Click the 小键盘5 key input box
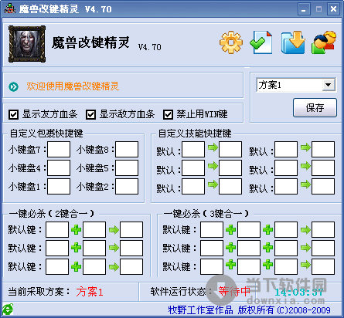 tap(127, 167)
